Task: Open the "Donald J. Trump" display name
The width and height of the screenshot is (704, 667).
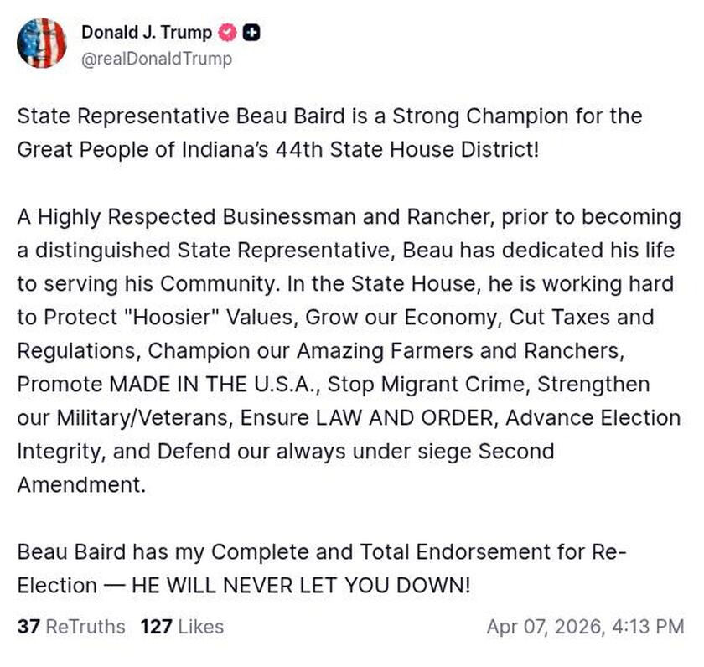Action: [147, 33]
